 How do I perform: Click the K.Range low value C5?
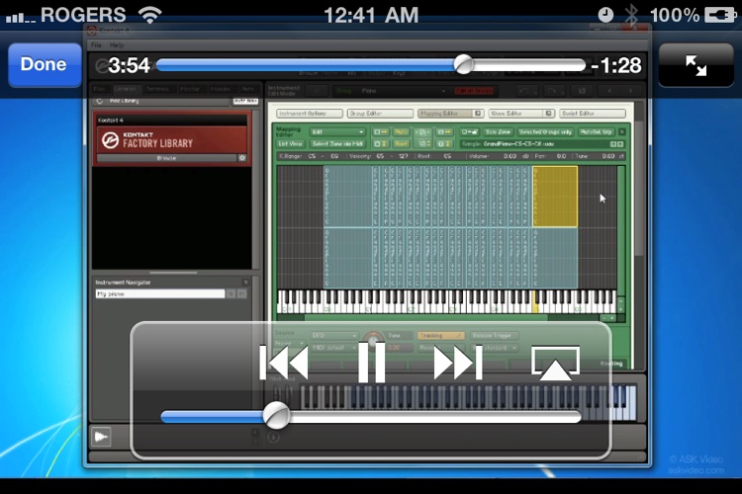point(312,156)
